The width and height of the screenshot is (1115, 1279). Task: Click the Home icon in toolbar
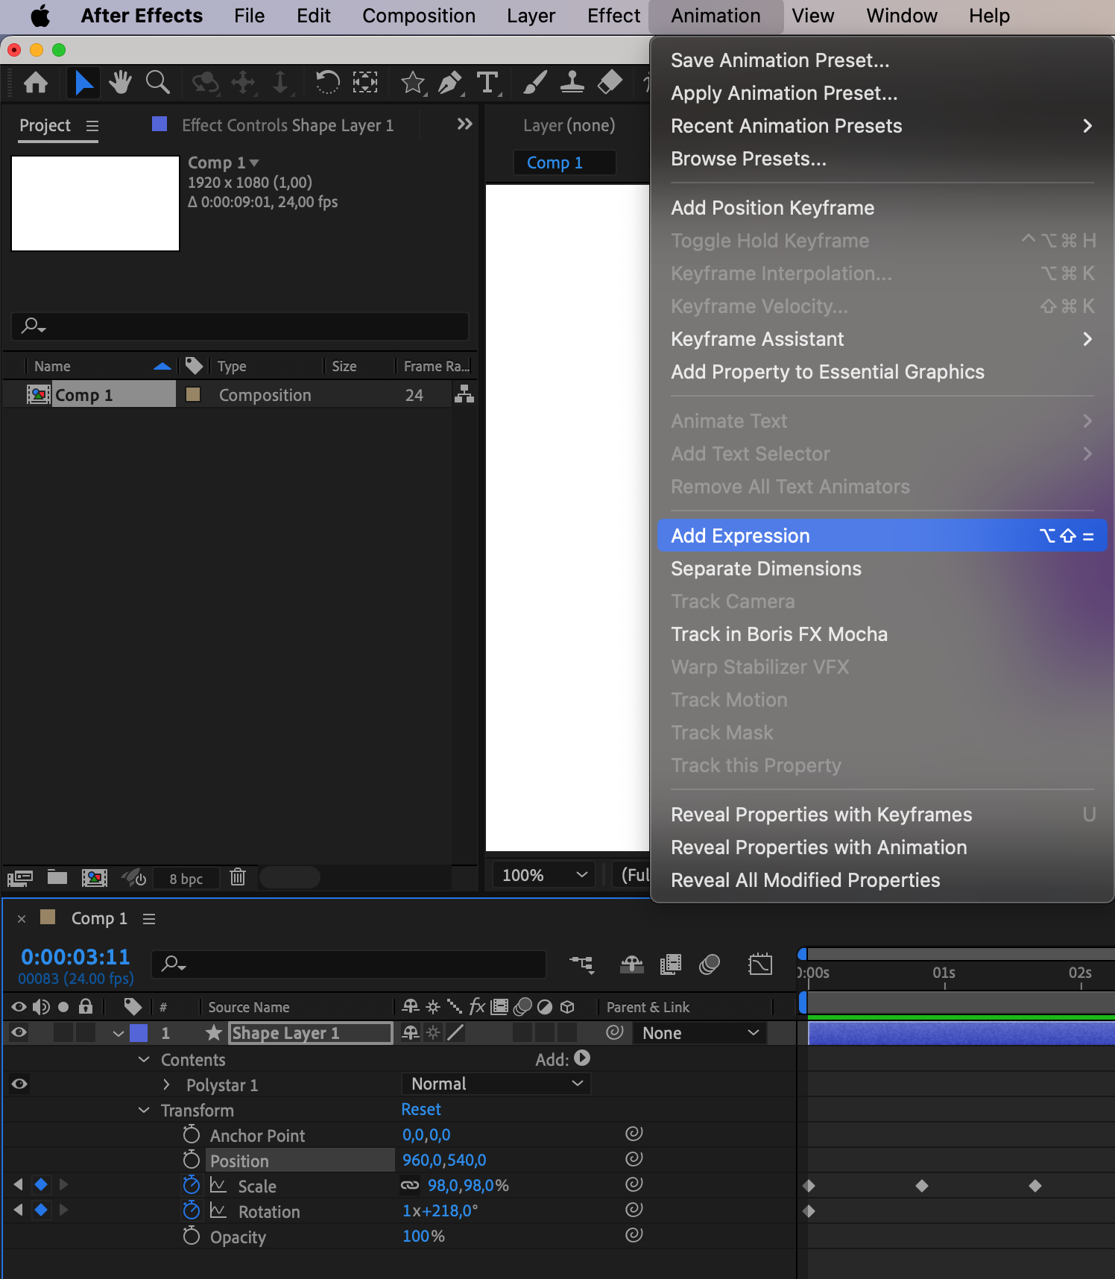click(x=36, y=82)
